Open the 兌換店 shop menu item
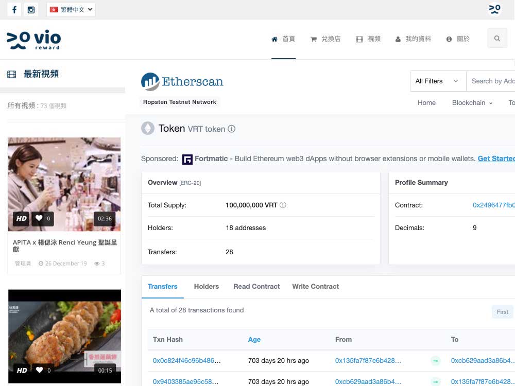The width and height of the screenshot is (515, 386). click(x=325, y=39)
